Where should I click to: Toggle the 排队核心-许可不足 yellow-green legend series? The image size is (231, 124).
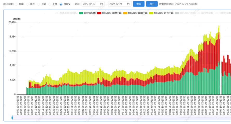161,13
